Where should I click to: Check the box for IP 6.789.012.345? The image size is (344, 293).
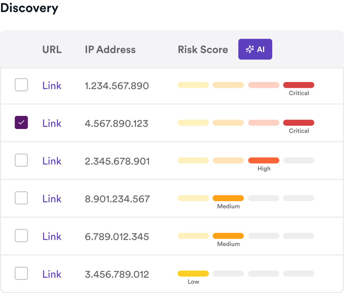[21, 236]
